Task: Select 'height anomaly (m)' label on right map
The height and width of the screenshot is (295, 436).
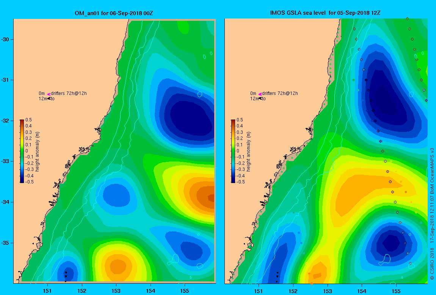Action: click(249, 151)
